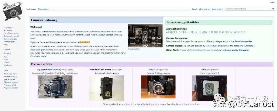This screenshot has height=111, width=277.
Task: Open the list of companies link
Action: (243, 41)
